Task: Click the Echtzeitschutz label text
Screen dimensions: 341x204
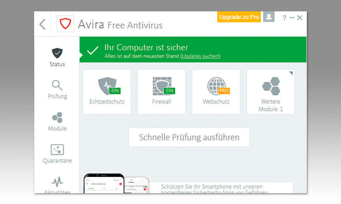Action: coord(107,101)
